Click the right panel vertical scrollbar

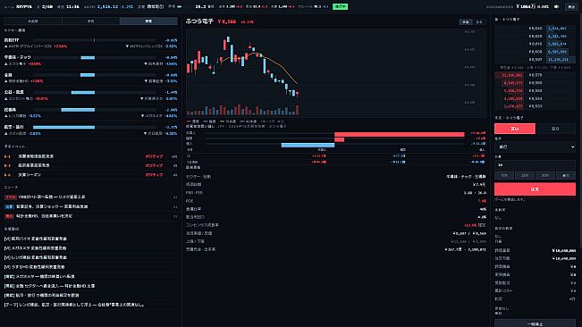(x=580, y=130)
